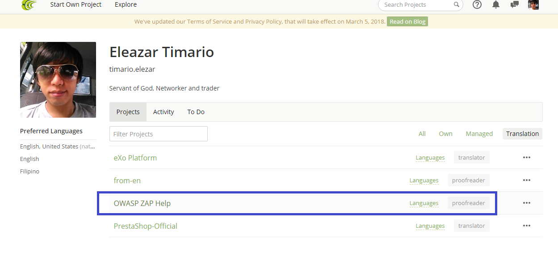Open the notifications bell icon
Image resolution: width=558 pixels, height=255 pixels.
[496, 5]
